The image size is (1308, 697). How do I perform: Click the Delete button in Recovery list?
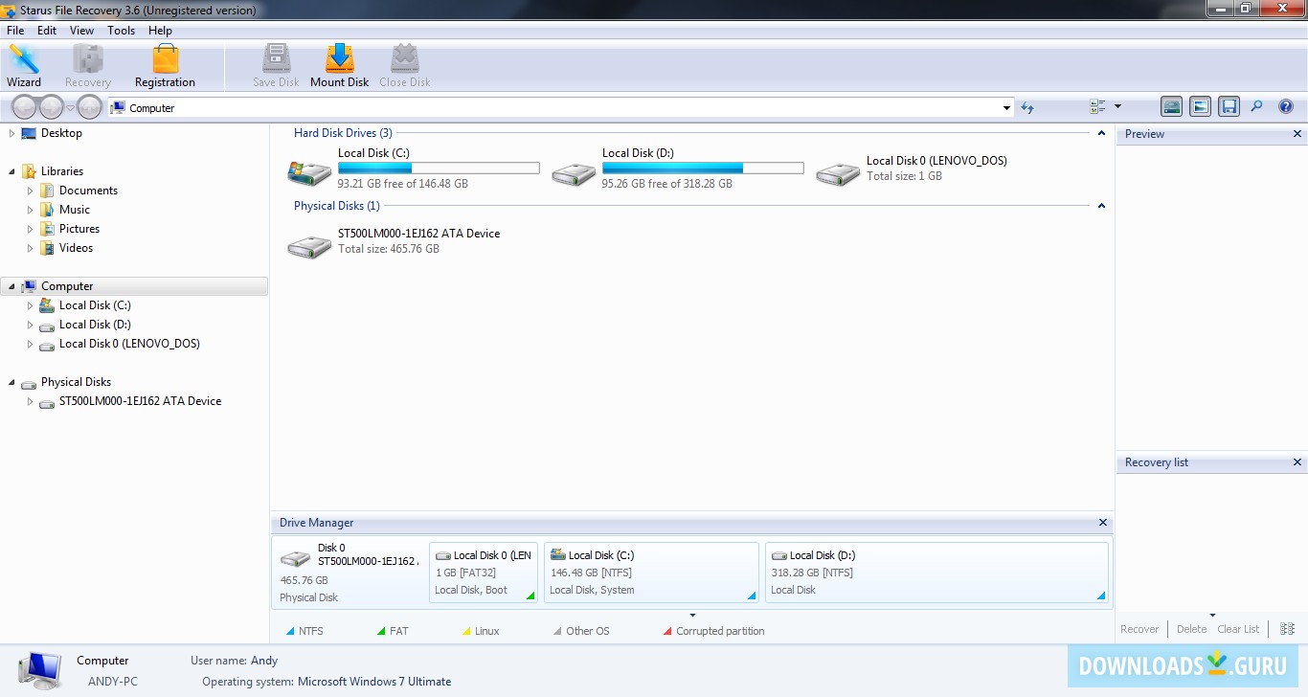[1191, 629]
